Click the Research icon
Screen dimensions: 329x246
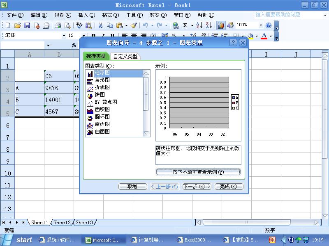88,25
